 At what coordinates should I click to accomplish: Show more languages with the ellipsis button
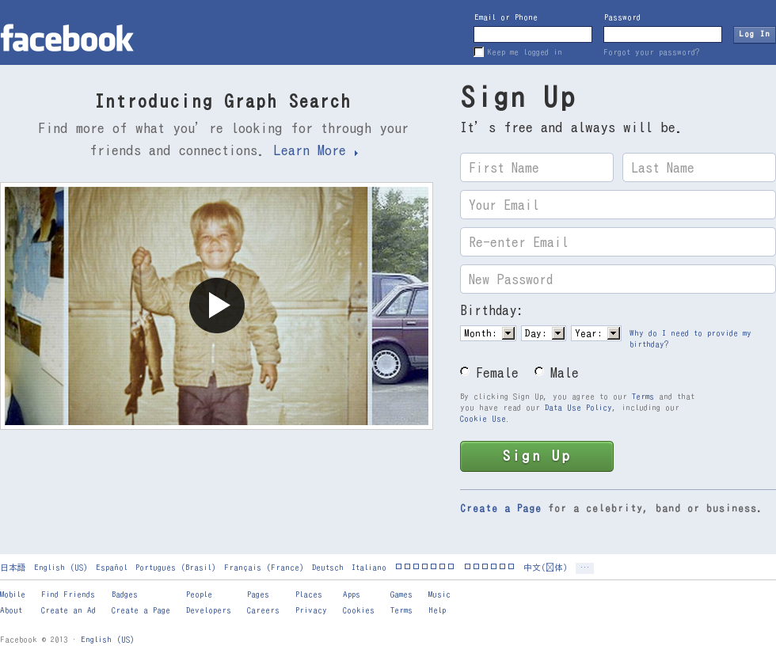(x=584, y=568)
